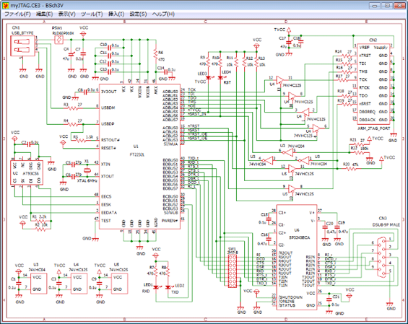Select resistor R5 1.5k symbol
Image resolution: width=408 pixels, height=324 pixels.
click(81, 141)
